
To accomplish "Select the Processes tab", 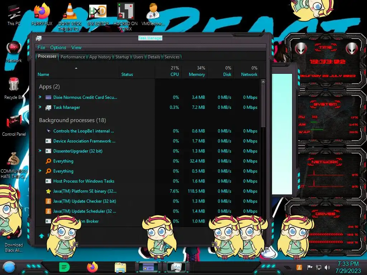I will 47,56.
